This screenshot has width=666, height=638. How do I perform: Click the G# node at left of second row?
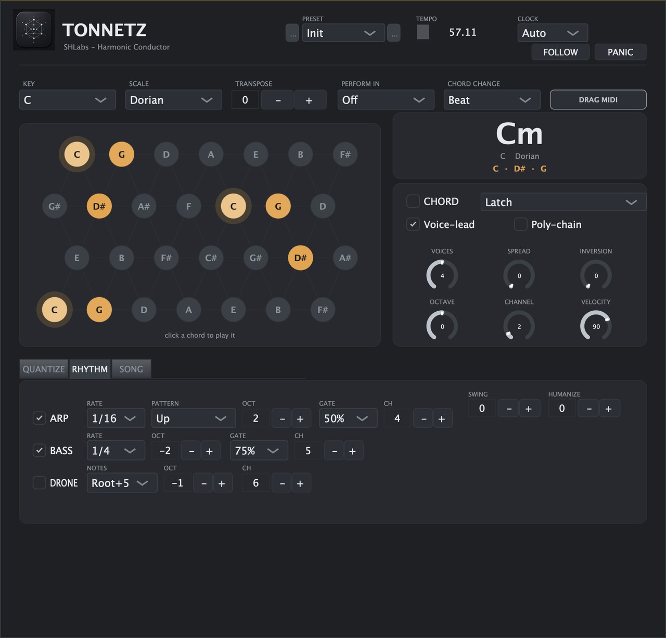point(55,206)
